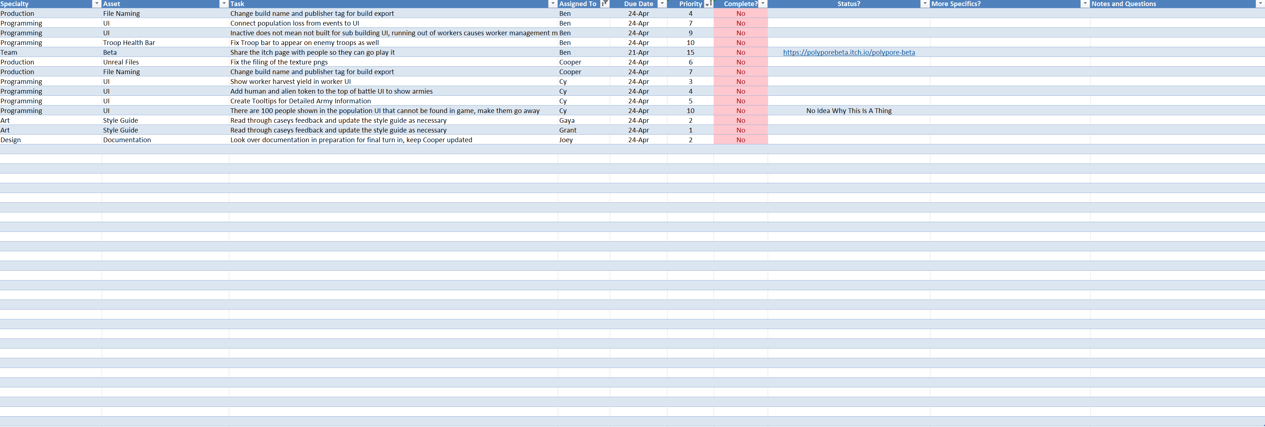Select the 'Grant' assigned-to cell

[568, 130]
